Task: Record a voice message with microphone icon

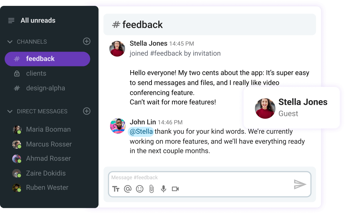Action: point(163,189)
